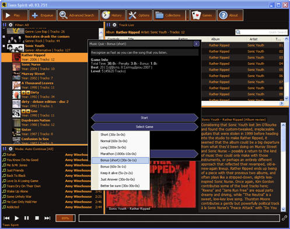Choose Marathon (1800s-10s-0s) game
This screenshot has width=290, height=229.
(x=120, y=154)
